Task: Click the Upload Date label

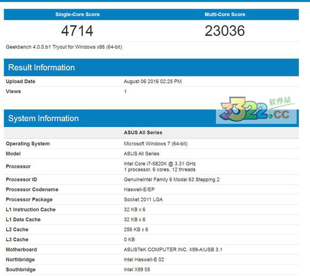Action: pos(20,81)
